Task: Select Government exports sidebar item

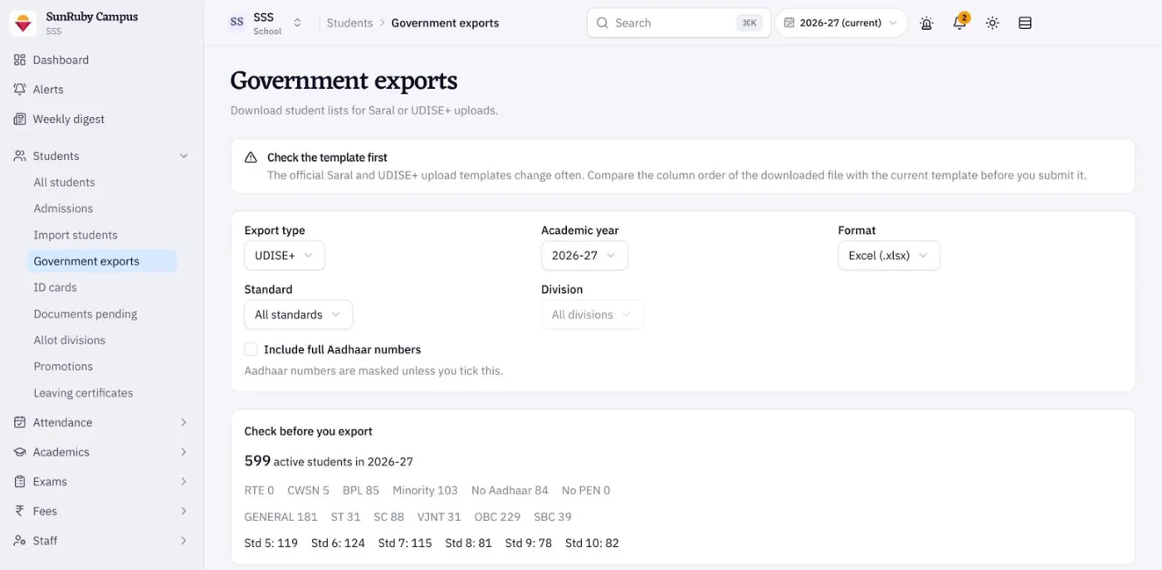Action: tap(102, 261)
